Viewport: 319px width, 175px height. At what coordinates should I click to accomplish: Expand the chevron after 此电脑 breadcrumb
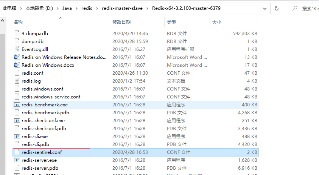click(21, 9)
